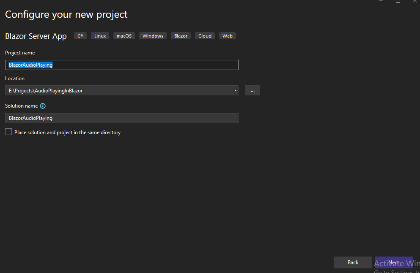420x273 pixels.
Task: Click the Blazor Server App template title
Action: 36,36
